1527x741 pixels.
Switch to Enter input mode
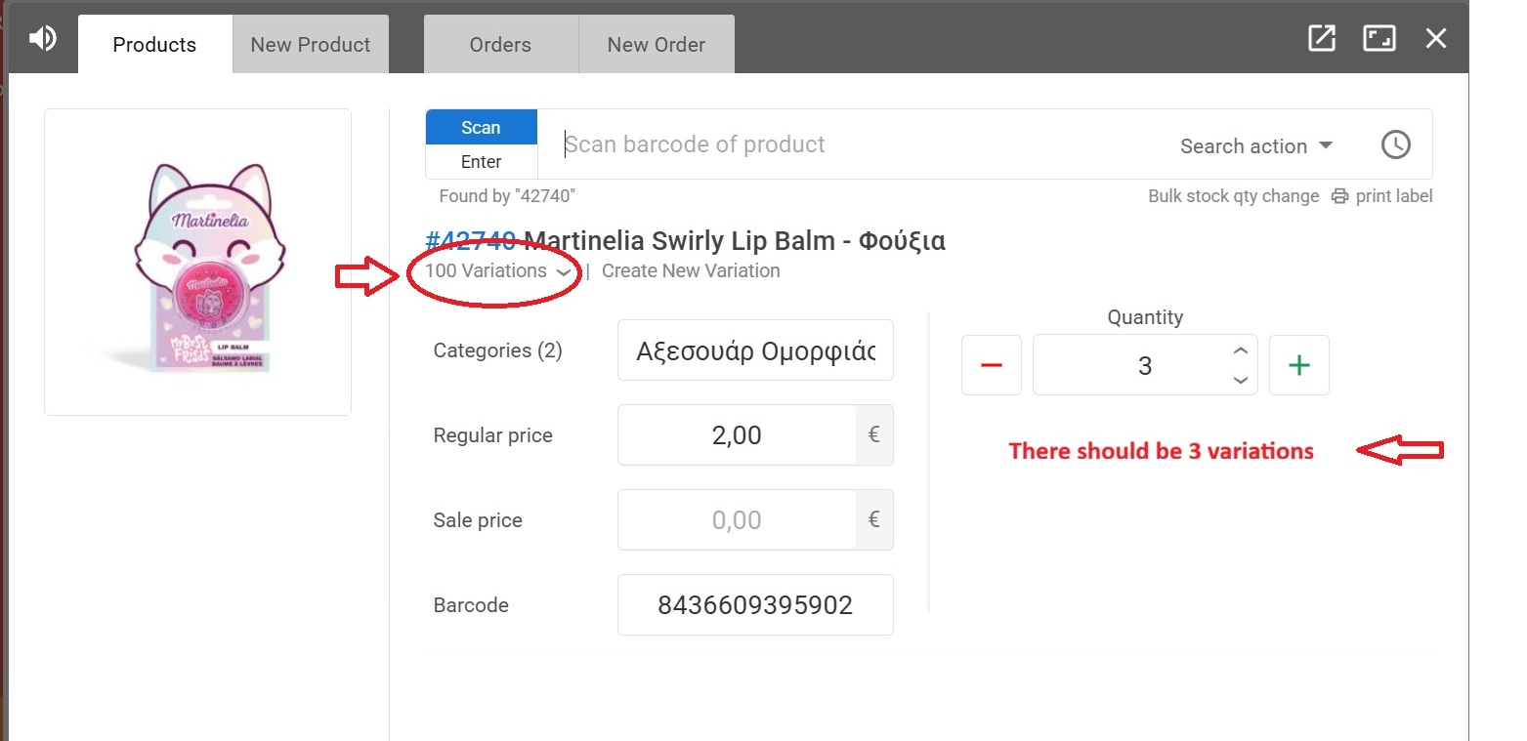(481, 162)
